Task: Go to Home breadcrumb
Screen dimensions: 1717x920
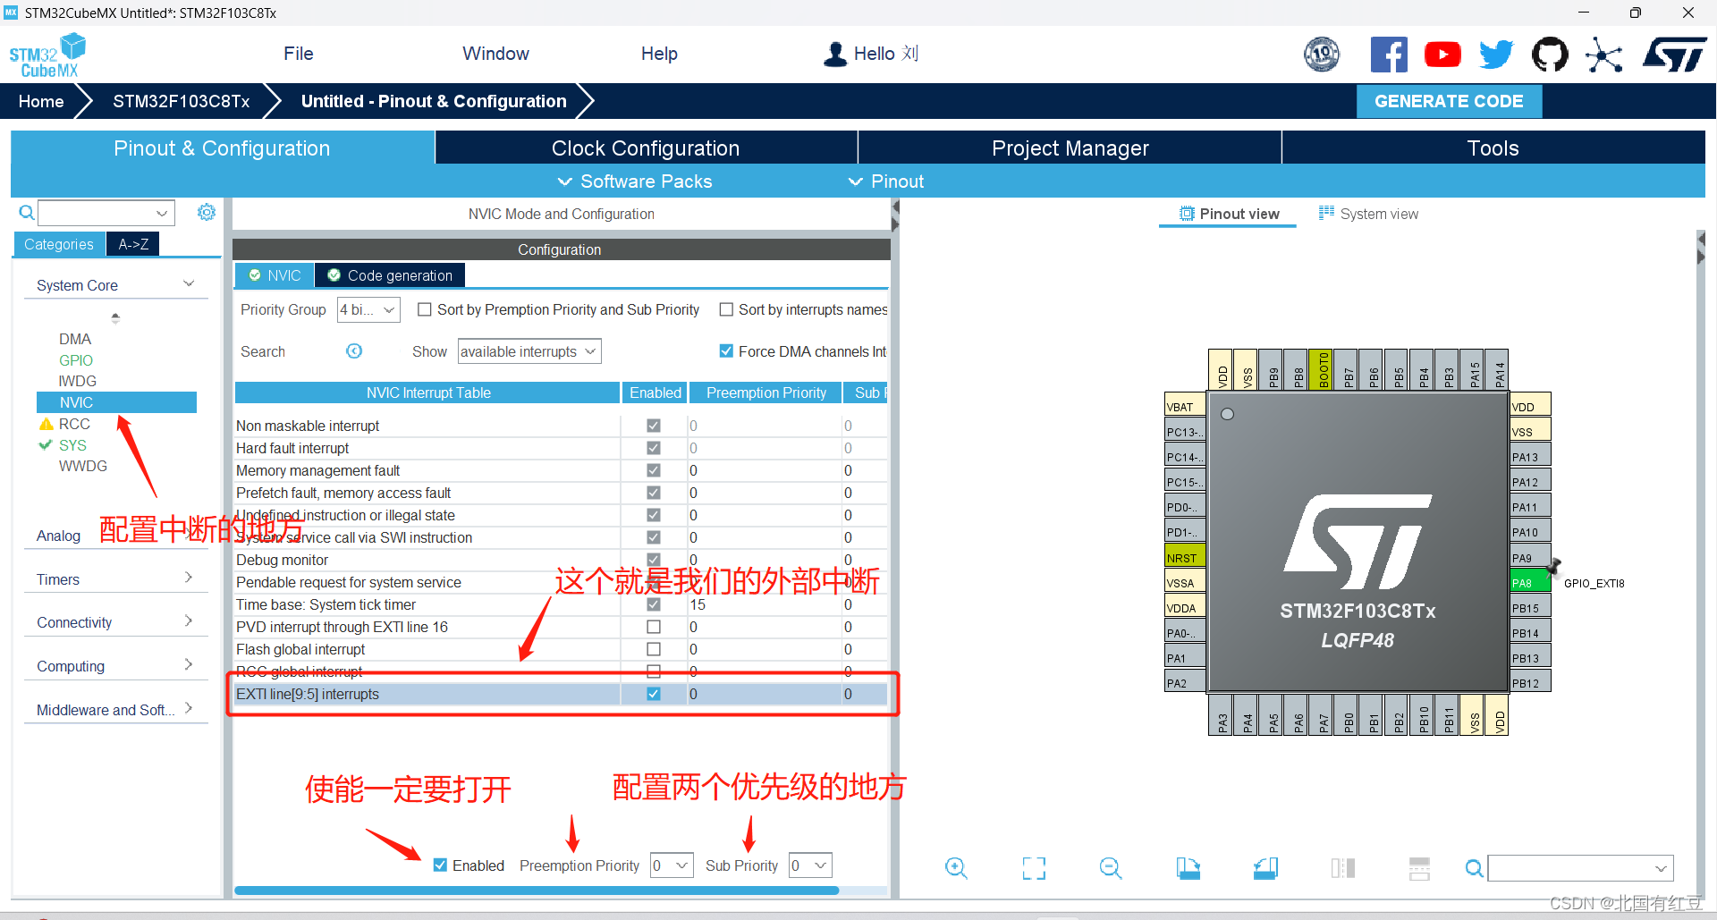Action: pyautogui.click(x=41, y=101)
